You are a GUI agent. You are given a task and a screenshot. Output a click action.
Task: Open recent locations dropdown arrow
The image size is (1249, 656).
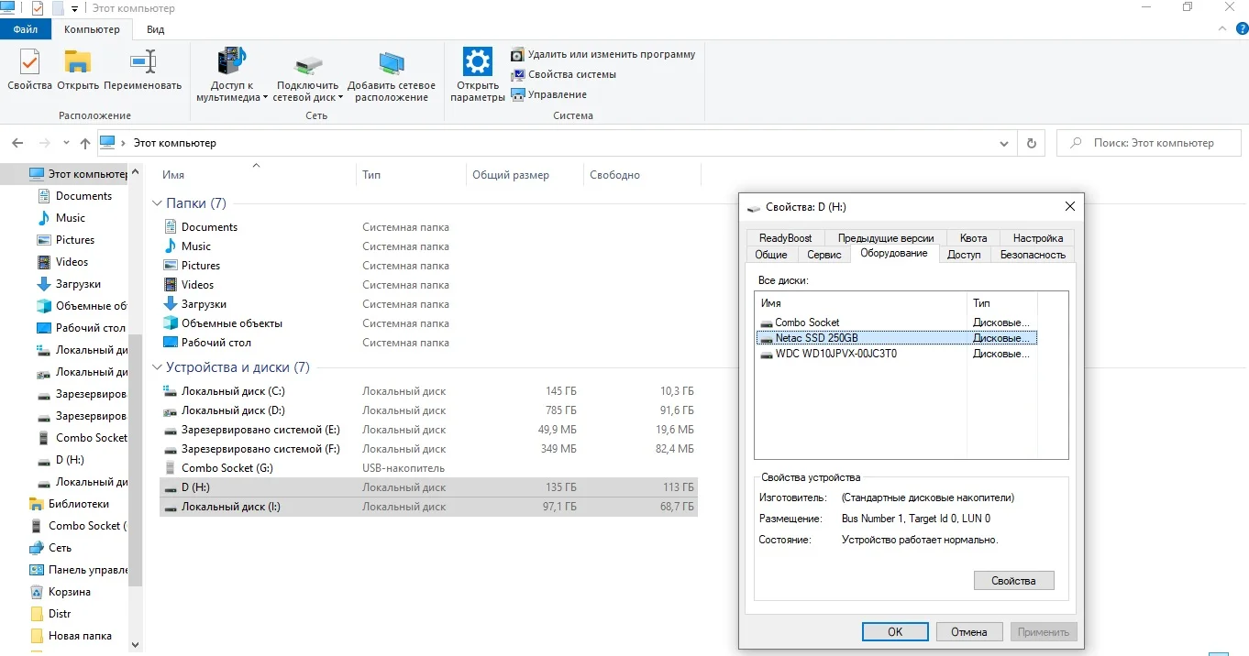(x=66, y=143)
